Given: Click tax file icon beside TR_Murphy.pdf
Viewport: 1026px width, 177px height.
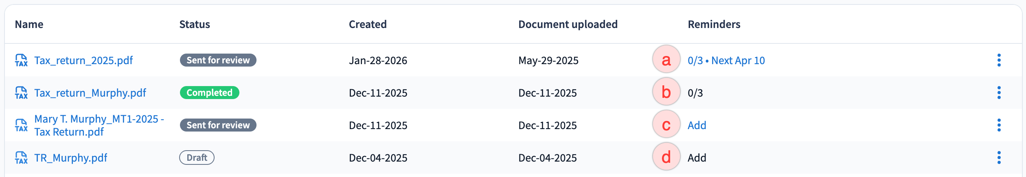Looking at the screenshot, I should (21, 158).
